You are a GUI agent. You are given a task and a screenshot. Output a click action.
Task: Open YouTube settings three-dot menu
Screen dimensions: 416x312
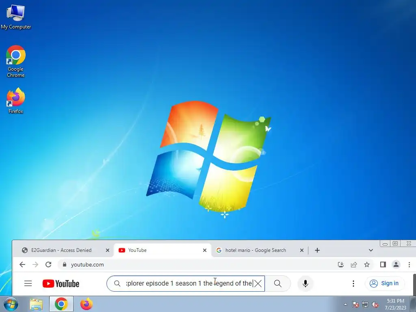[353, 283]
